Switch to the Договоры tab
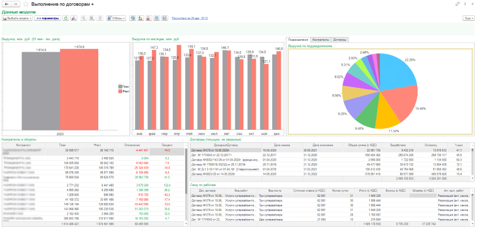 pyautogui.click(x=340, y=40)
